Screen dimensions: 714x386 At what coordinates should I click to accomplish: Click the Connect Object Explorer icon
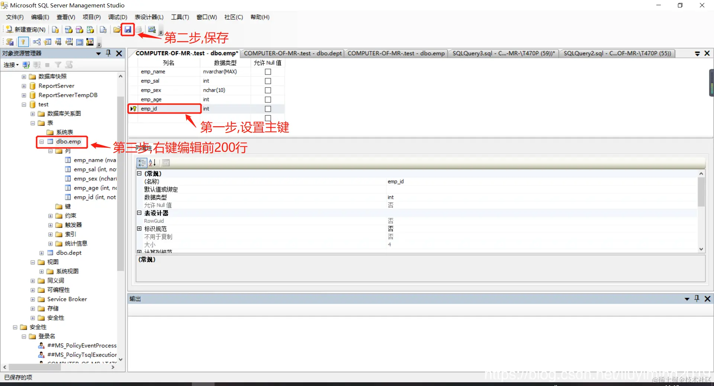[26, 65]
